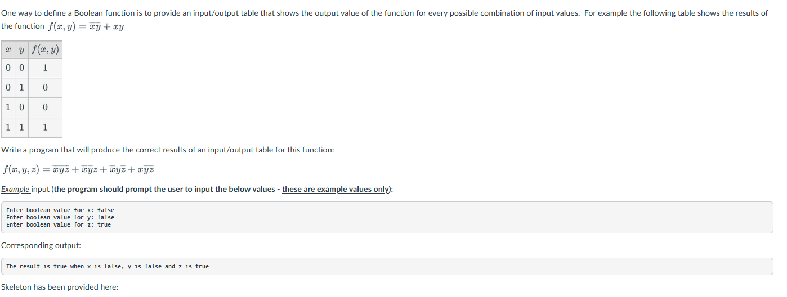This screenshot has width=787, height=297.
Task: Click the output cell of row 1 1
Action: [45, 127]
